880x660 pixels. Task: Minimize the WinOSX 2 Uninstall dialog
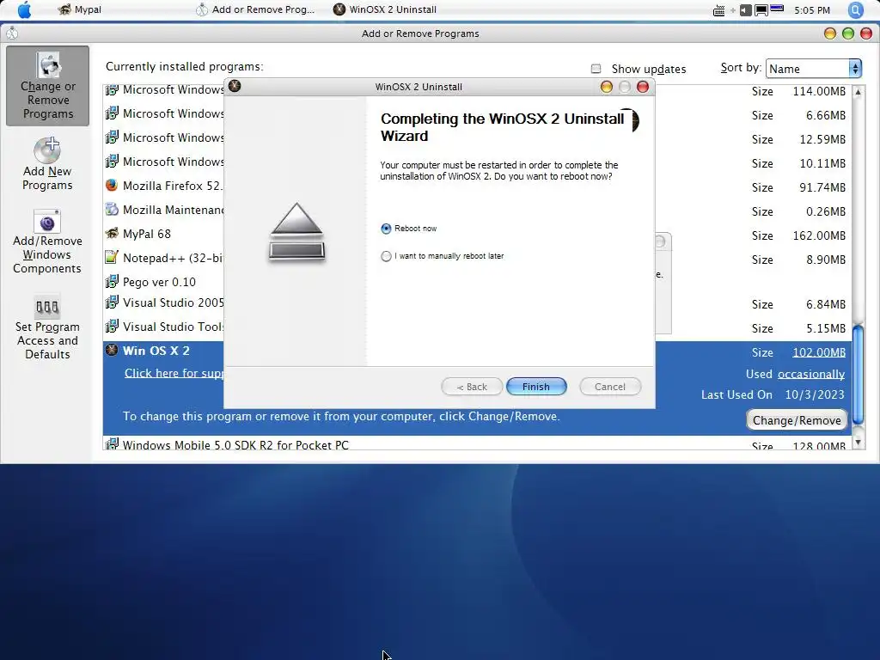click(606, 87)
